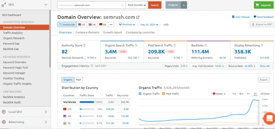The image size is (275, 129).
Task: Select the DE database button
Action: point(103,25)
